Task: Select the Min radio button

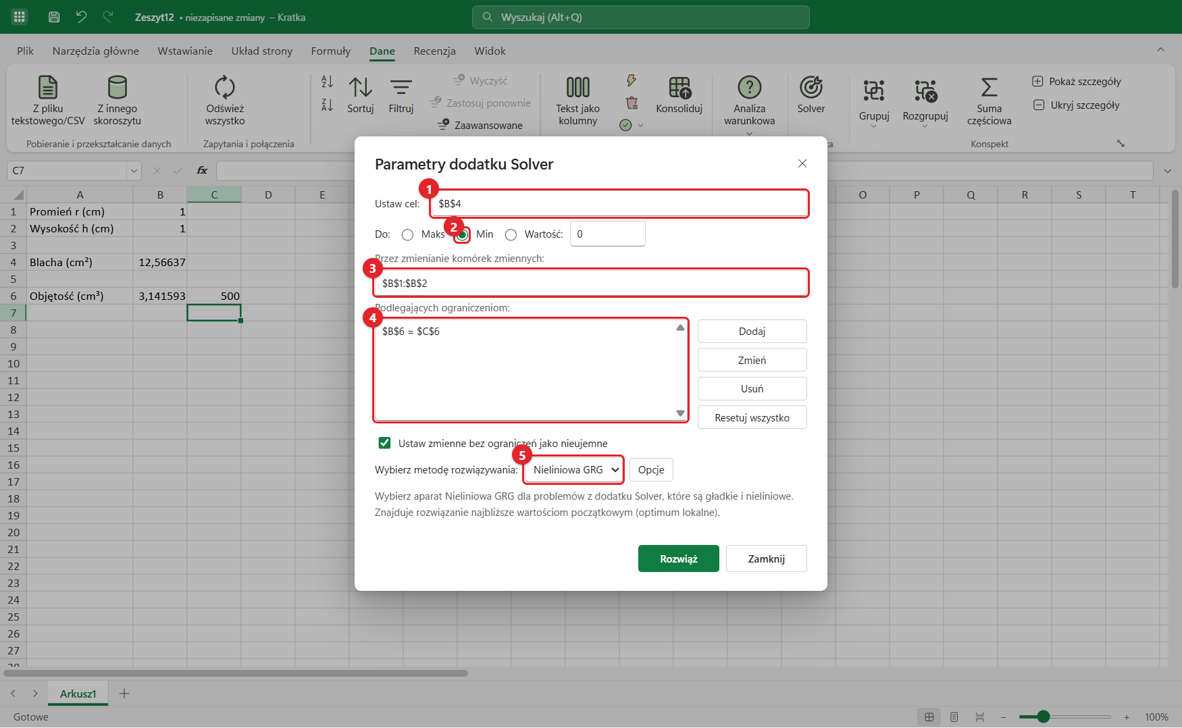Action: (462, 235)
